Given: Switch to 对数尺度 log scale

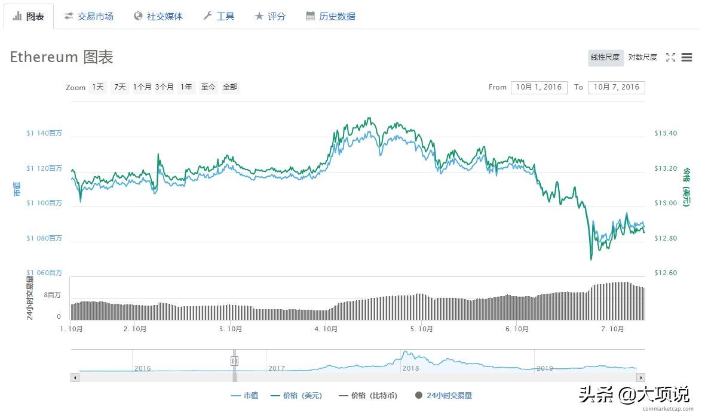Looking at the screenshot, I should [642, 57].
